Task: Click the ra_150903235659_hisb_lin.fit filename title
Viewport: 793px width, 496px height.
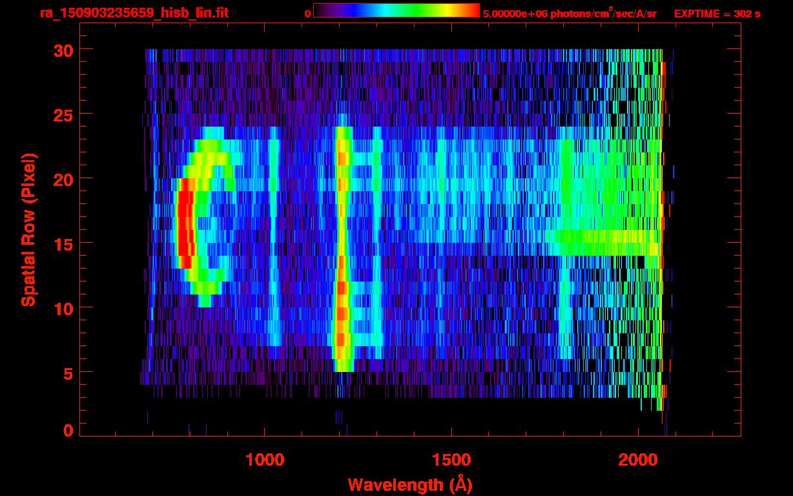Action: 134,13
